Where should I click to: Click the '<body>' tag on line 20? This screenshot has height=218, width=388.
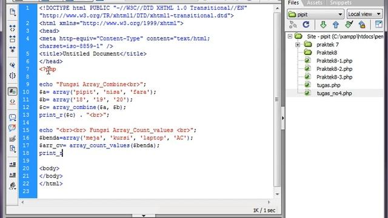pyautogui.click(x=49, y=168)
